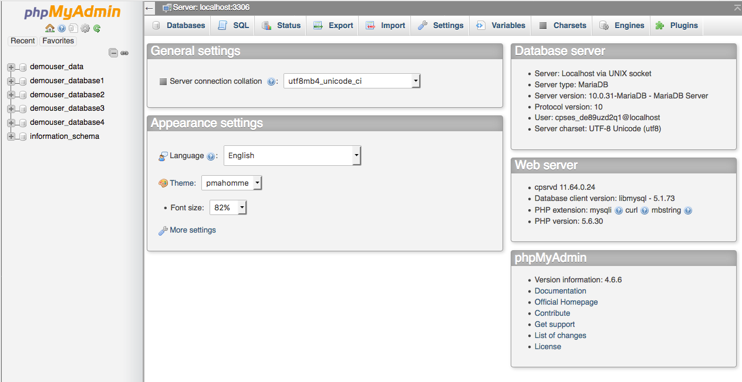Image resolution: width=742 pixels, height=382 pixels.
Task: Click the Recent button in the sidebar
Action: coord(22,40)
